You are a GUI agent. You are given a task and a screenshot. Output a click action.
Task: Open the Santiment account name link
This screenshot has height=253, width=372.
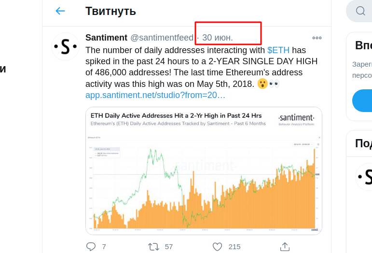(x=106, y=38)
